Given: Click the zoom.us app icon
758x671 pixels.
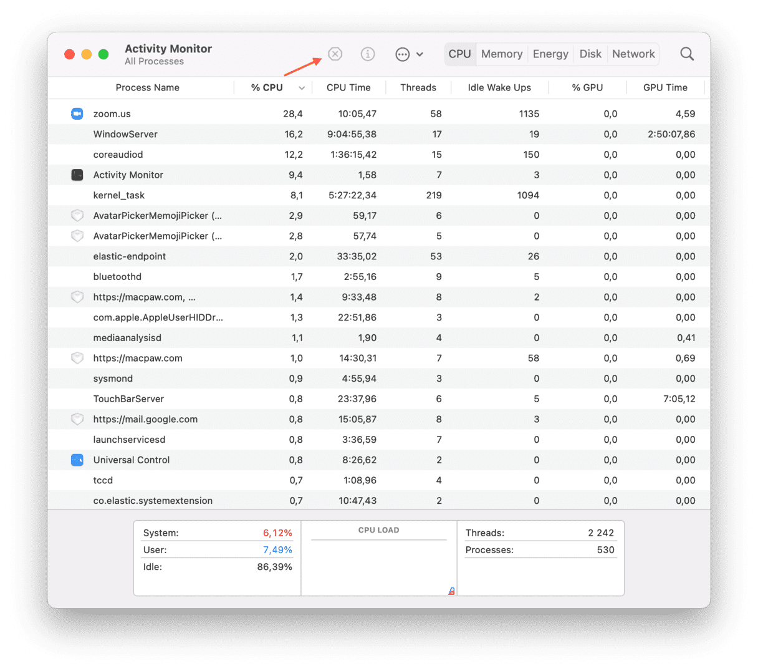Looking at the screenshot, I should pos(77,113).
